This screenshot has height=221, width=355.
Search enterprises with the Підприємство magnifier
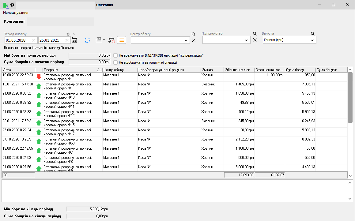255,34
